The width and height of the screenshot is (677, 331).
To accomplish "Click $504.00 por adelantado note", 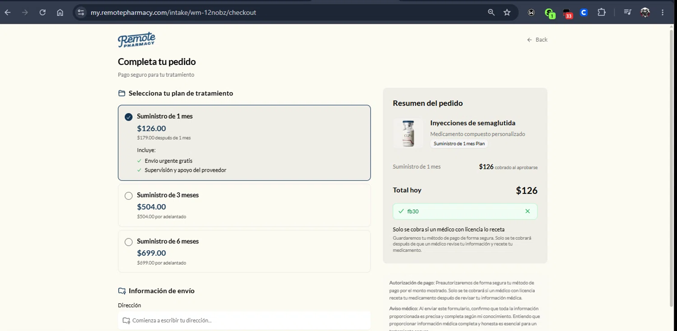I will pyautogui.click(x=162, y=217).
